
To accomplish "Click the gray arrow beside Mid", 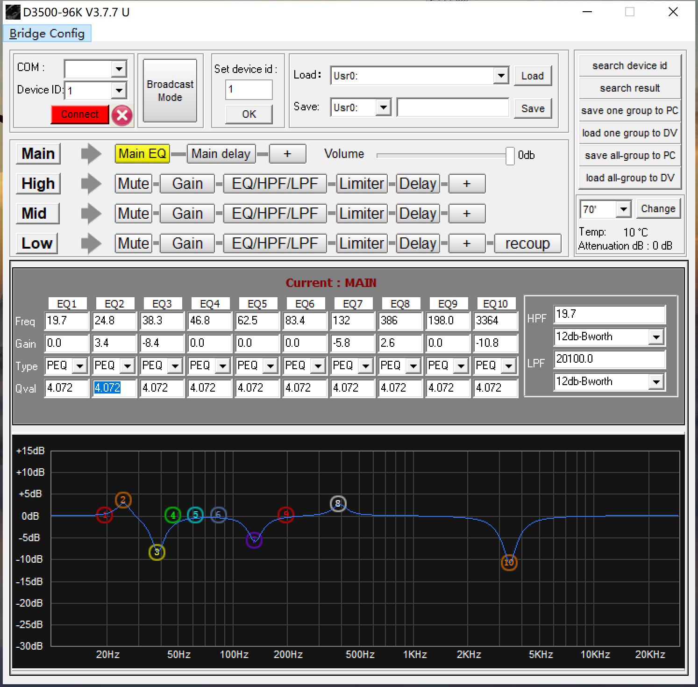I will tap(91, 214).
